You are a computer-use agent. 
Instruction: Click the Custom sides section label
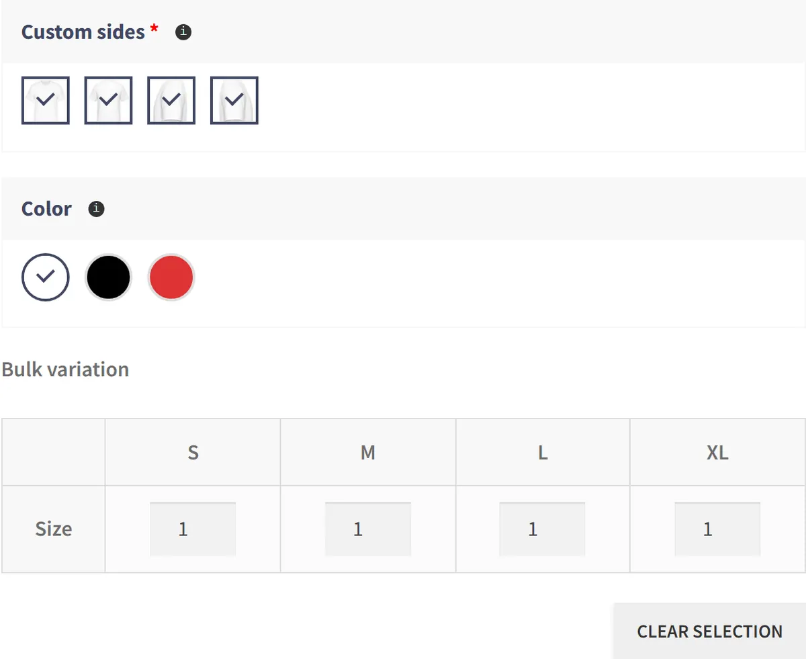83,32
